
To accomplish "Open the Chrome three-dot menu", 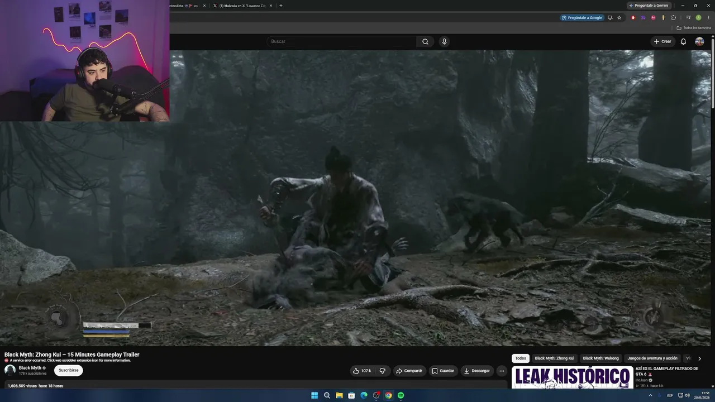I will point(708,17).
